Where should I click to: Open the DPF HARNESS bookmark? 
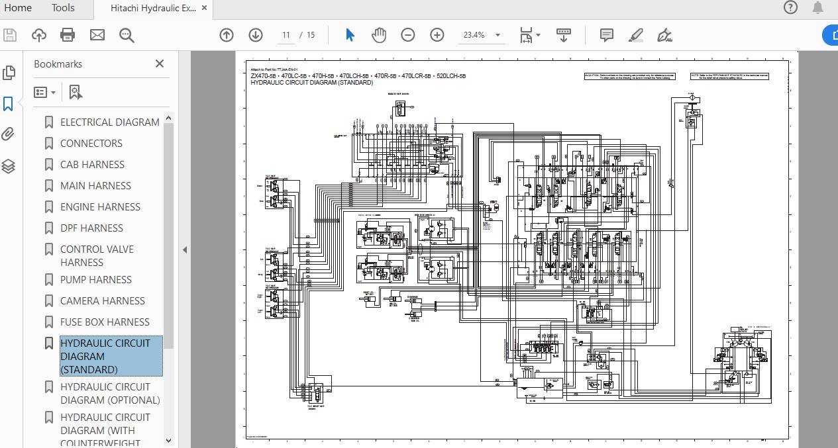[91, 228]
